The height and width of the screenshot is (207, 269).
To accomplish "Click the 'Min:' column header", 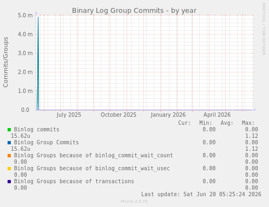I will (206, 123).
